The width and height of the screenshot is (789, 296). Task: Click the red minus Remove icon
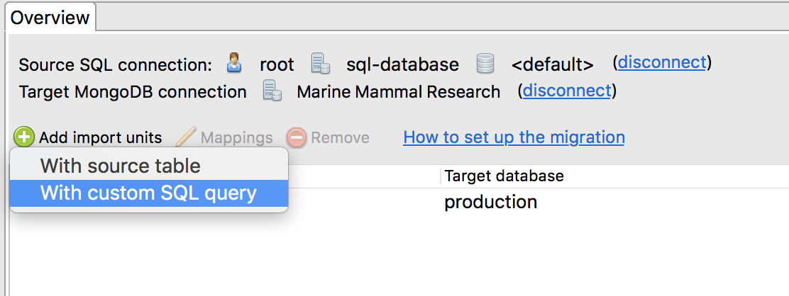click(296, 137)
